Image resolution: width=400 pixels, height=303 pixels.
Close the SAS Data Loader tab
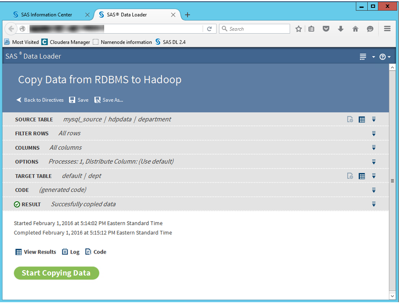tap(173, 15)
